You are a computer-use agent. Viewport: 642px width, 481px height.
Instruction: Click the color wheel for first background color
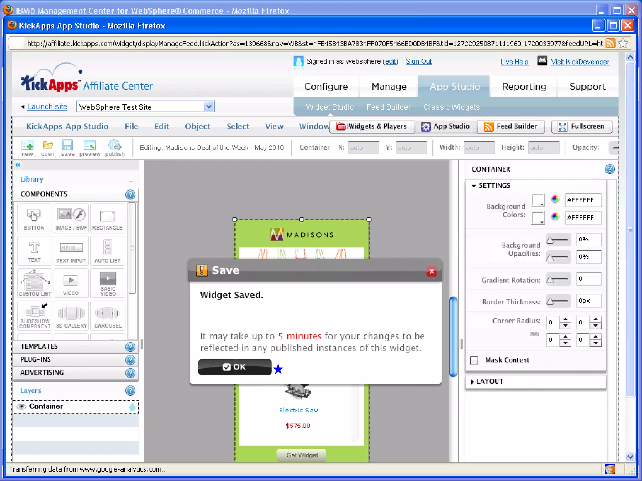point(555,199)
